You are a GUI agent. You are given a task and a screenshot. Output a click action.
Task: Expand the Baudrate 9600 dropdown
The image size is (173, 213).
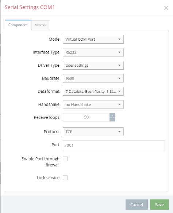(93, 78)
